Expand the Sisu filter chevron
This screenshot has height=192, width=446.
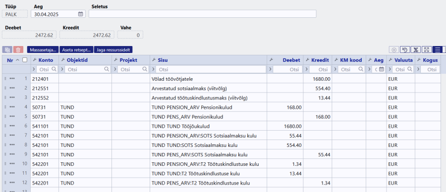point(153,69)
